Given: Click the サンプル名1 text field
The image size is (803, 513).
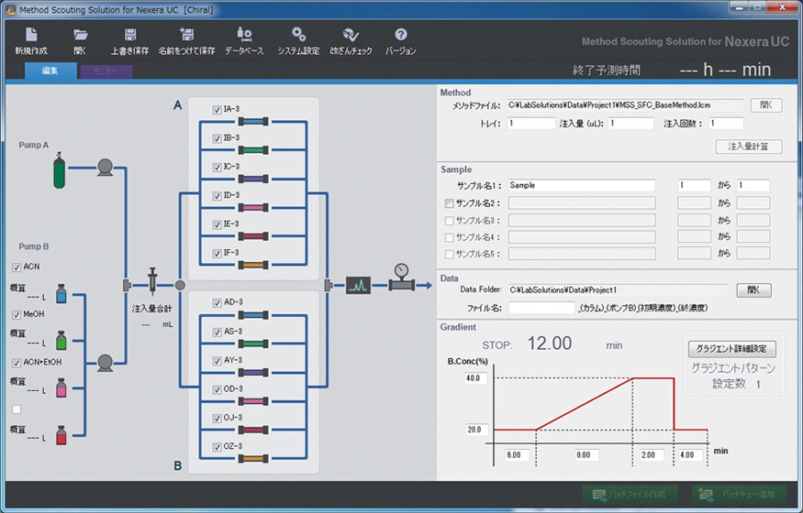Looking at the screenshot, I should (x=581, y=185).
